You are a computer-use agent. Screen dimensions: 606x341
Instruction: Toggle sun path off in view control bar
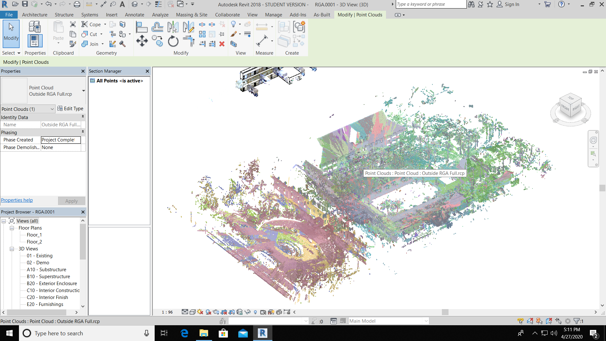pos(200,312)
